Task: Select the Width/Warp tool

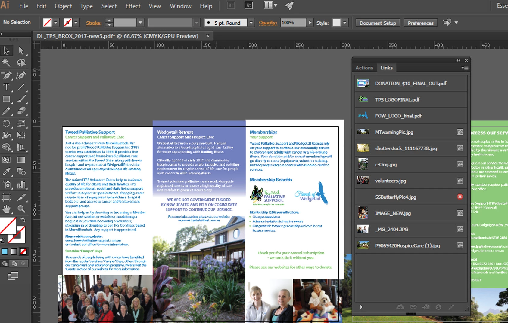Action: pos(6,135)
